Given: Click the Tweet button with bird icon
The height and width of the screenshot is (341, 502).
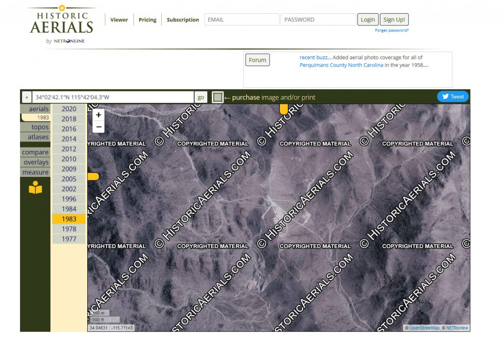Looking at the screenshot, I should click(x=453, y=97).
